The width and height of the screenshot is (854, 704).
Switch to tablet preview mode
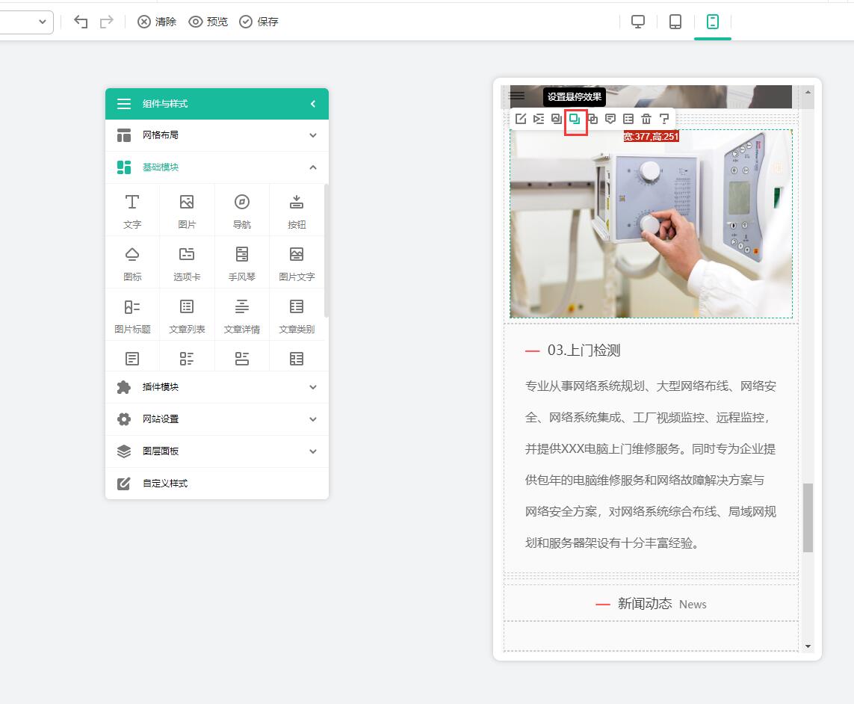[x=675, y=22]
